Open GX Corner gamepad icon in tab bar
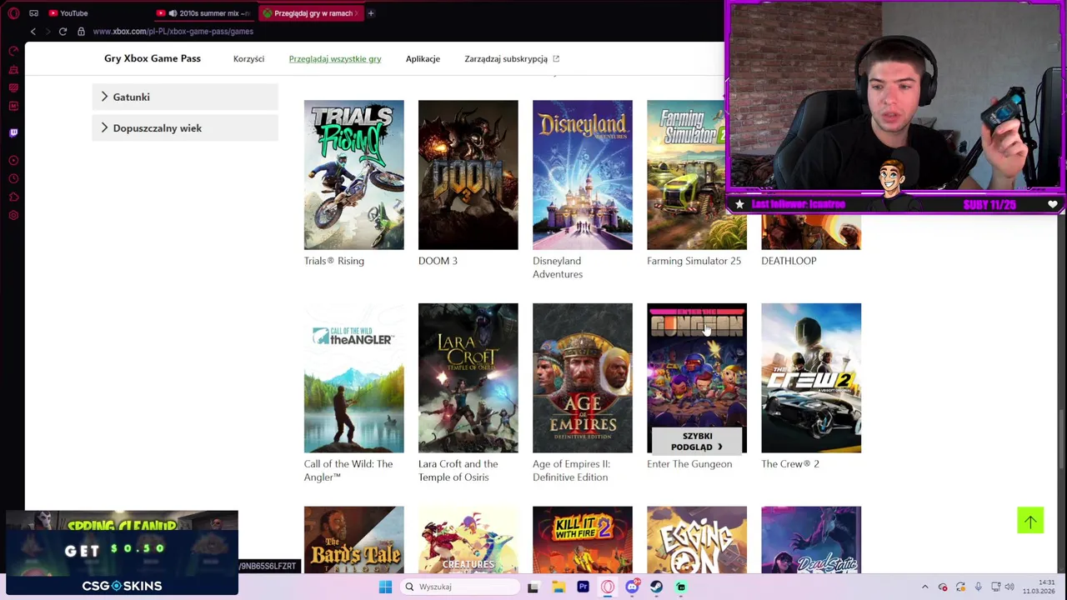 (x=33, y=13)
